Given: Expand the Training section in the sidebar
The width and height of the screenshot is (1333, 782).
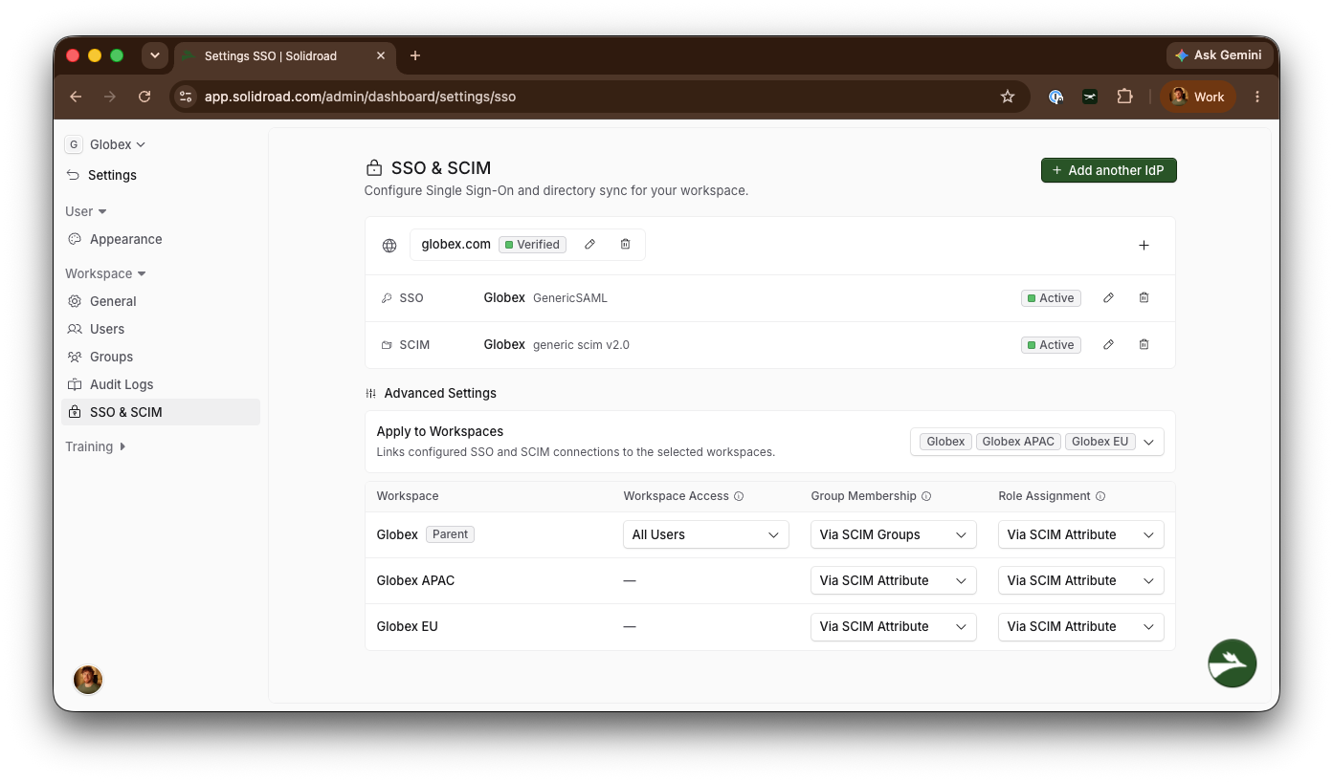Looking at the screenshot, I should [96, 446].
